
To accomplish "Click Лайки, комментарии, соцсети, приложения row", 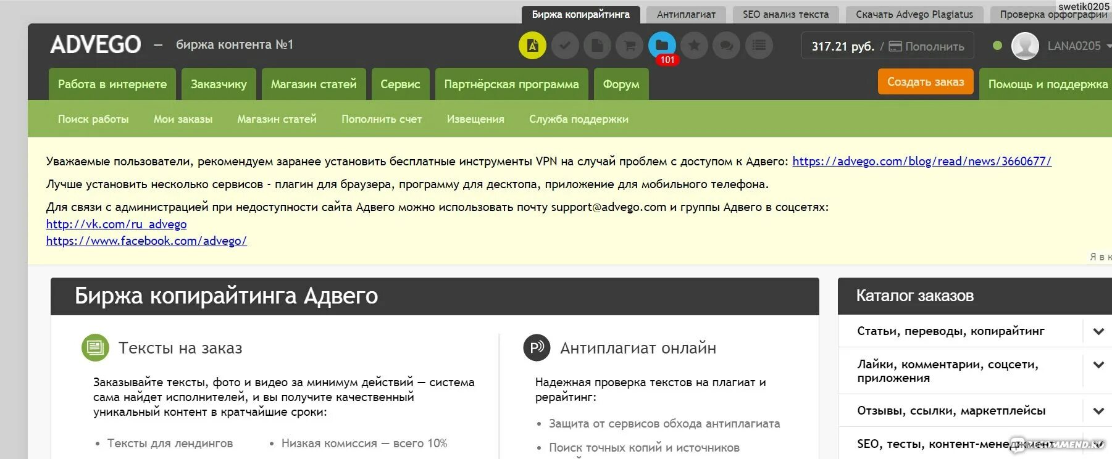I will click(x=975, y=371).
